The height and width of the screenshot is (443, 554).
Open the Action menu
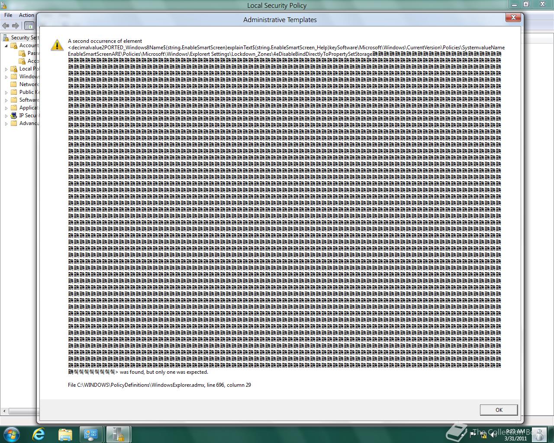(26, 15)
